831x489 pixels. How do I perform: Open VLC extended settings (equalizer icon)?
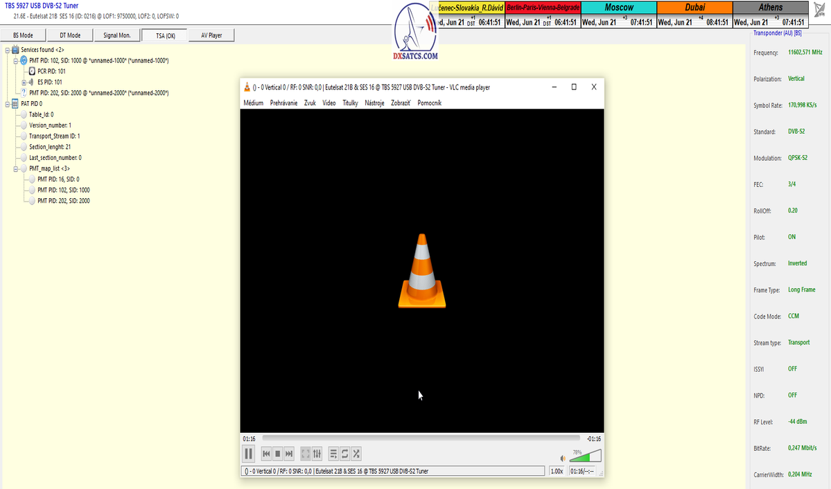[317, 454]
